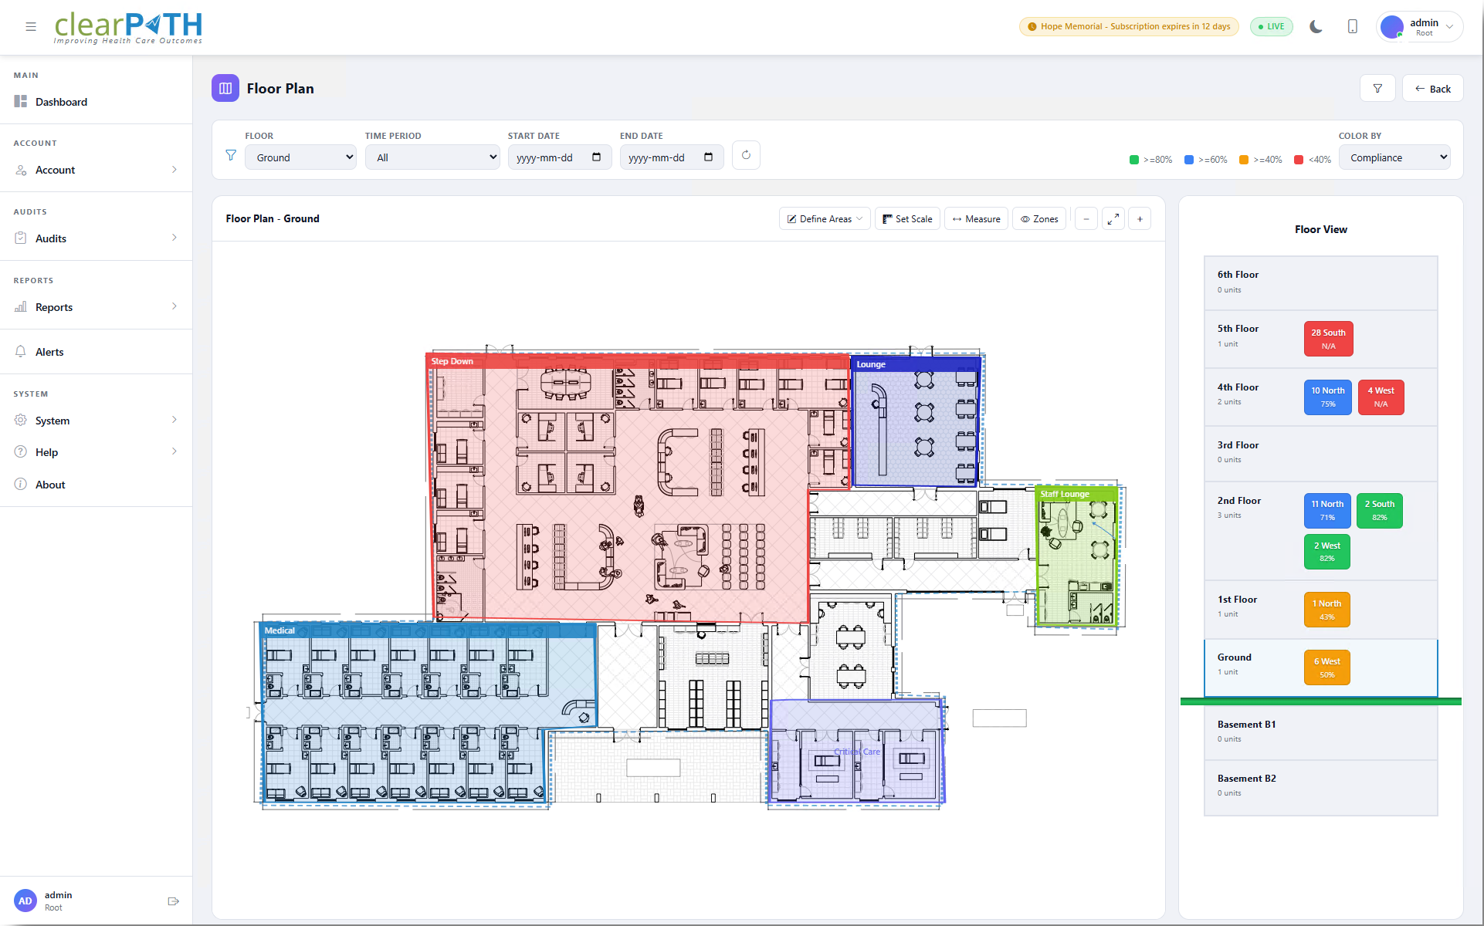This screenshot has width=1484, height=926.
Task: Expand the Define Areas dropdown
Action: [x=823, y=218]
